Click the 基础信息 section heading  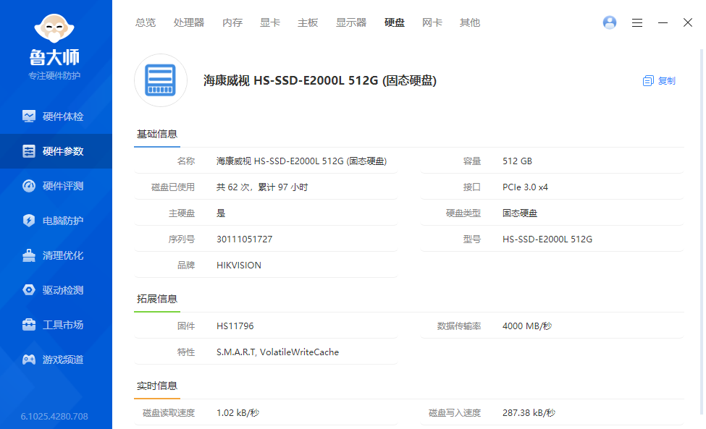157,134
